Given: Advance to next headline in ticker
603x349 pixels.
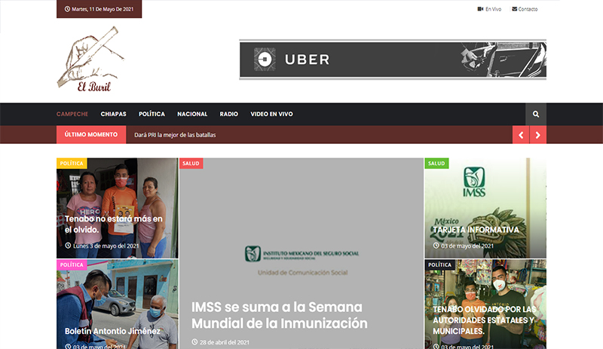Looking at the screenshot, I should click(x=538, y=135).
